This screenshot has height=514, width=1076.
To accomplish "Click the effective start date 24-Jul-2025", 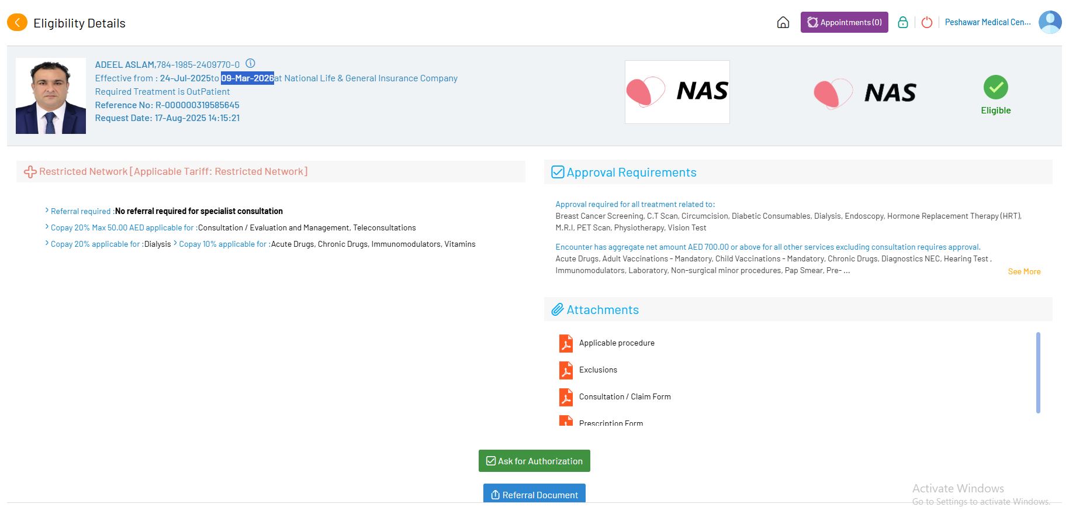I will pyautogui.click(x=185, y=78).
